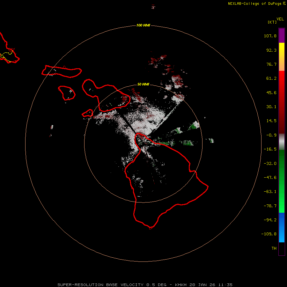Viewport: 287px width, 287px height.
Task: Click the -47.6 velocity scale value
Action: [270, 178]
